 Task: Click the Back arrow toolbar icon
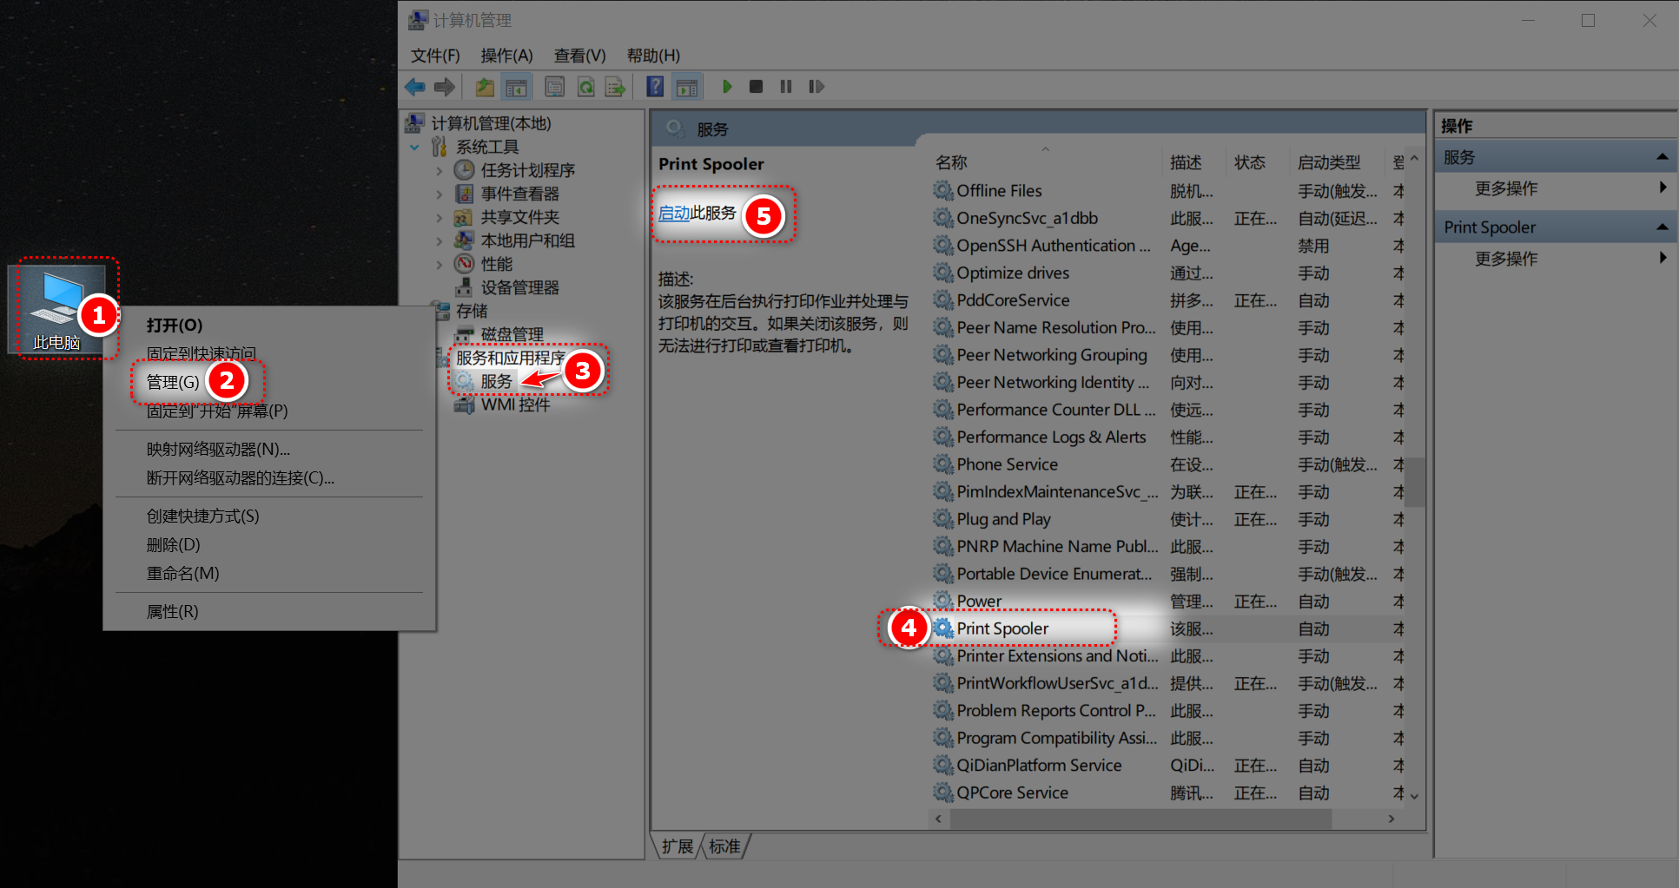[415, 87]
